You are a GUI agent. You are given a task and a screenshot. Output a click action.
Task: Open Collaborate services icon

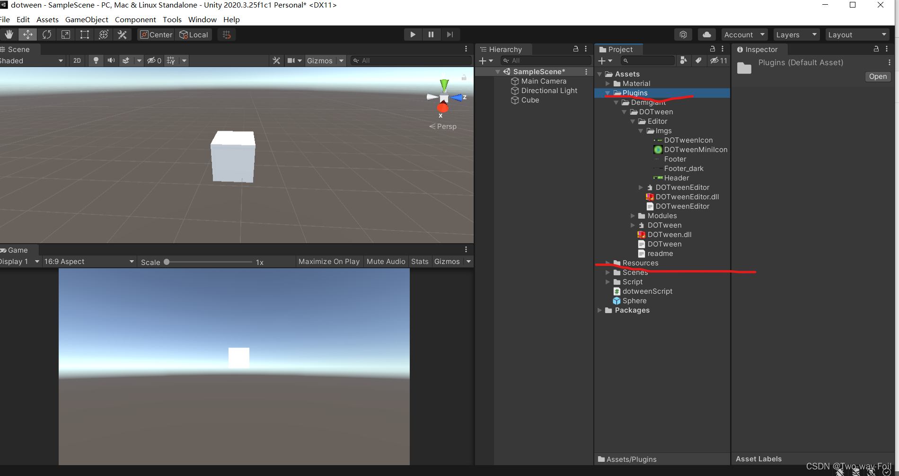pos(683,34)
